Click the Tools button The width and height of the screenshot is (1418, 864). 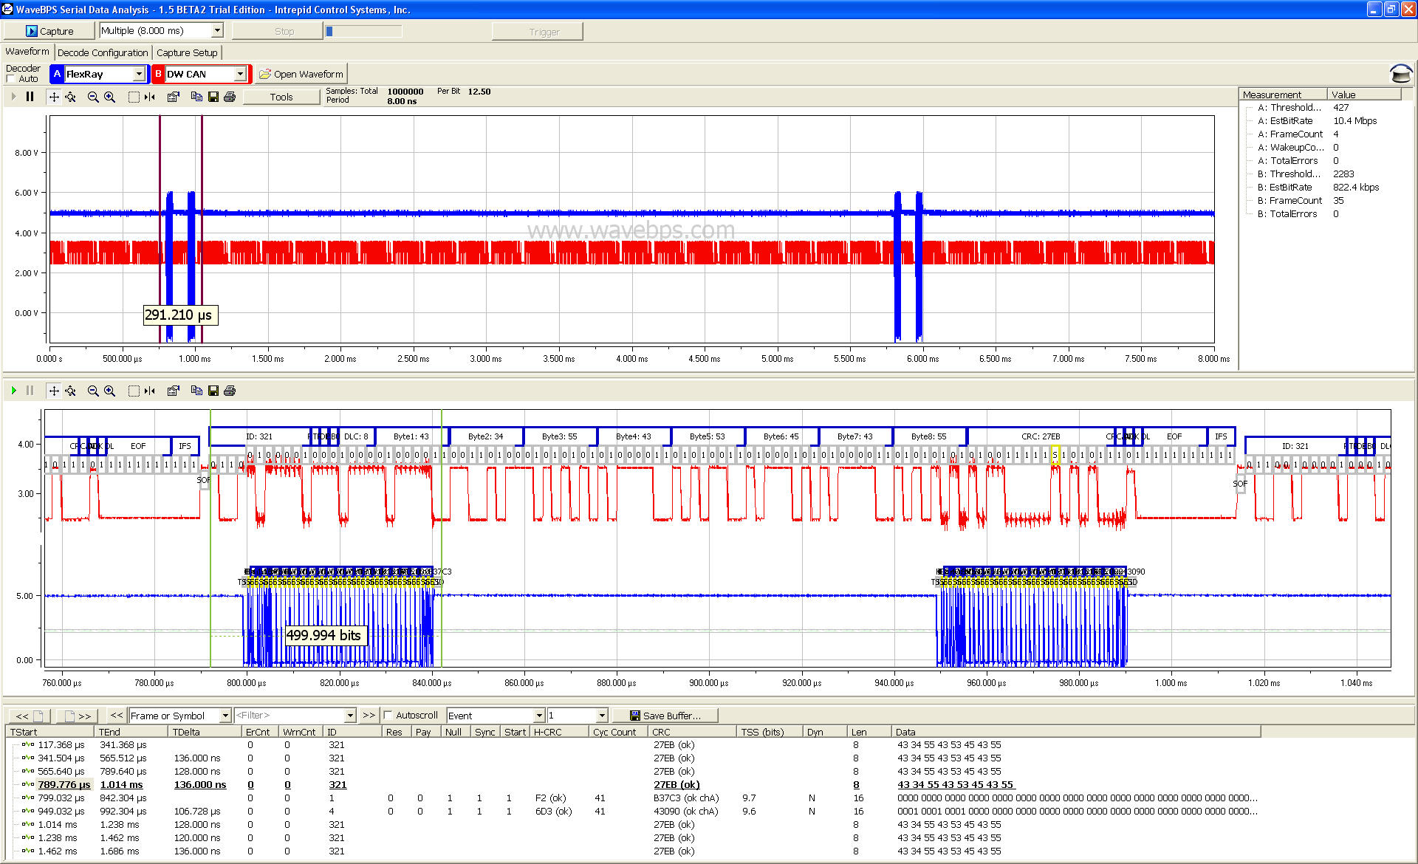tap(281, 97)
